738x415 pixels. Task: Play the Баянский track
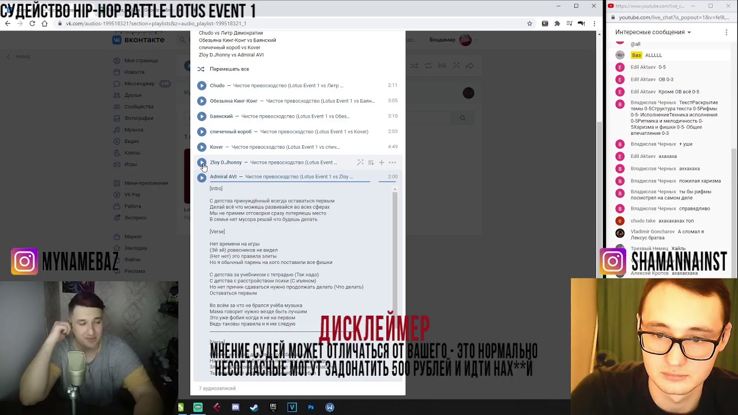coord(201,116)
